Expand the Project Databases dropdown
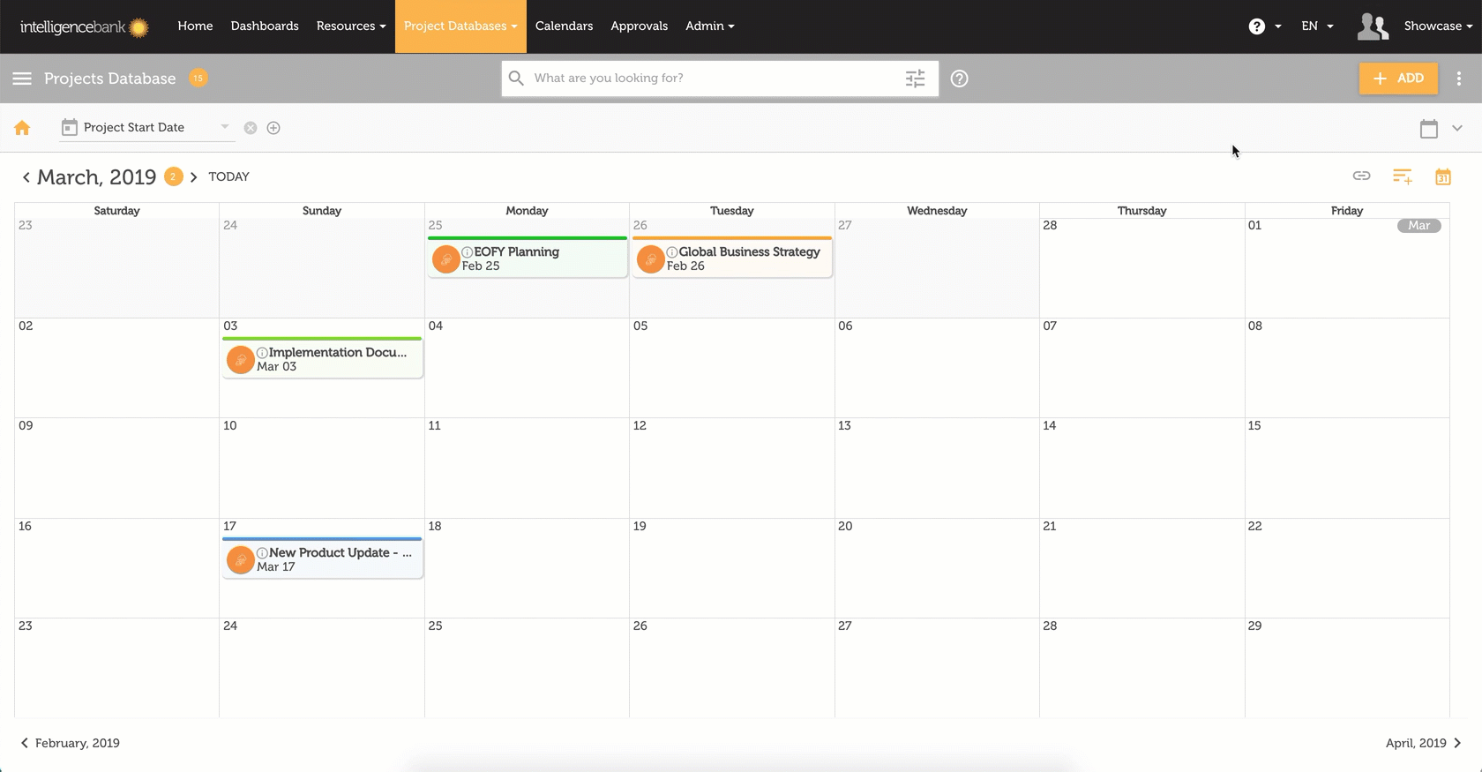 (460, 26)
